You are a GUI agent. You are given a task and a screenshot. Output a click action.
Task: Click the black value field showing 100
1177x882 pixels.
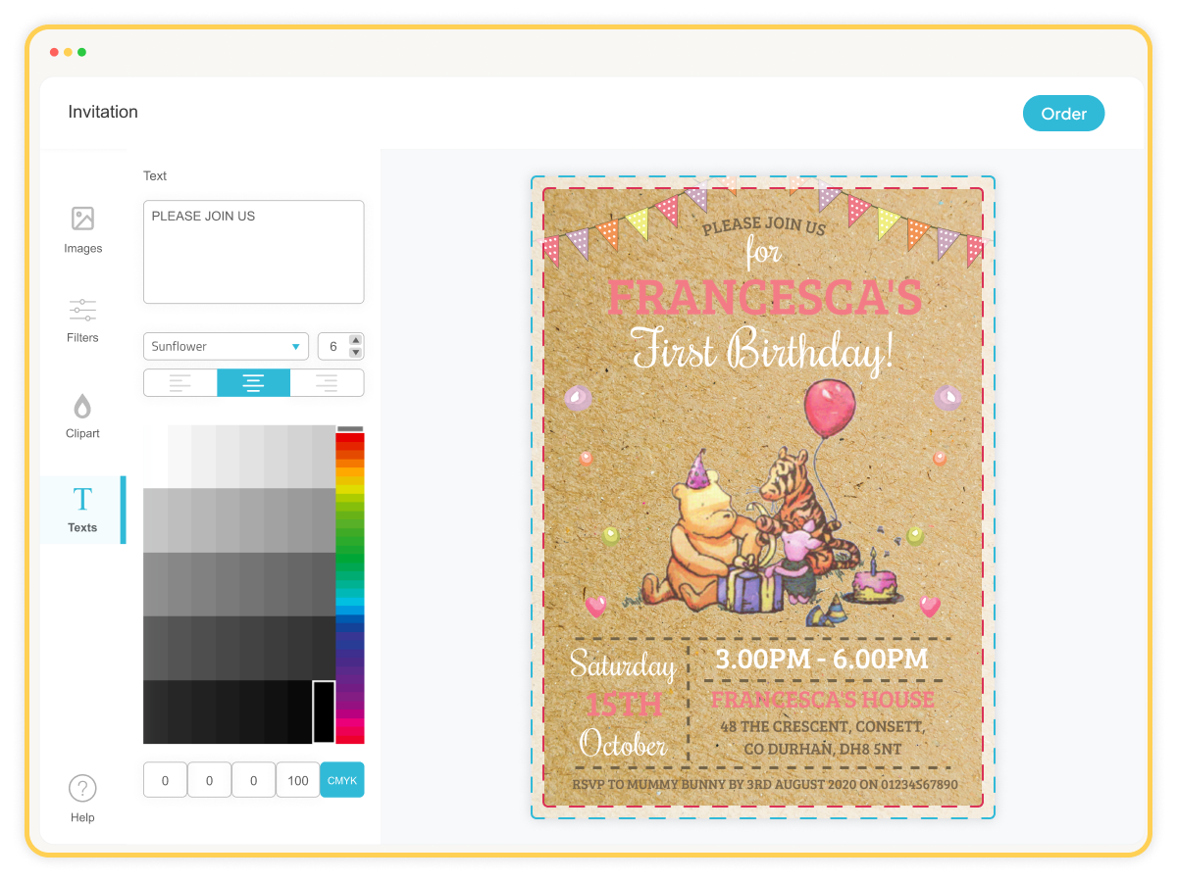point(298,780)
